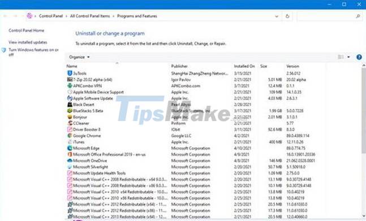Click Programs and Features breadcrumb

(x=137, y=16)
